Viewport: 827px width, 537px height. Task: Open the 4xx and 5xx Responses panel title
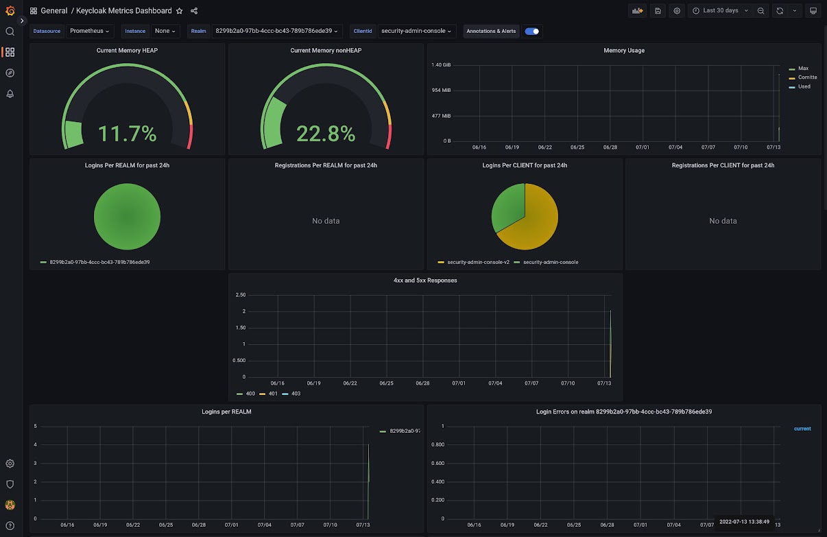tap(425, 280)
